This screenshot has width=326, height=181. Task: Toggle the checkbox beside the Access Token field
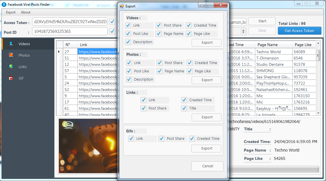(112, 21)
